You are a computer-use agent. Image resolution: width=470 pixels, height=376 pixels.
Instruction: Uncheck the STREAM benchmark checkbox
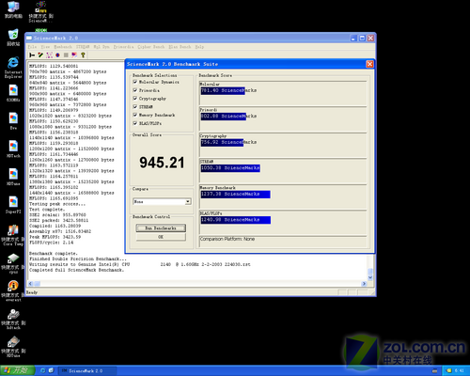tap(135, 107)
